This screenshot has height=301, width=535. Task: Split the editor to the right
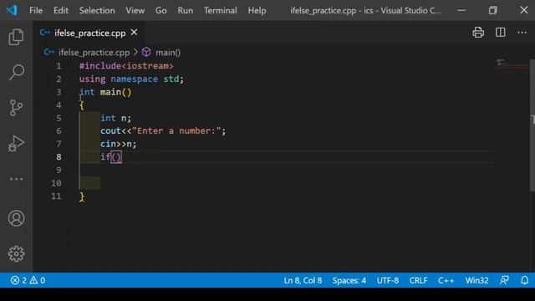click(500, 33)
